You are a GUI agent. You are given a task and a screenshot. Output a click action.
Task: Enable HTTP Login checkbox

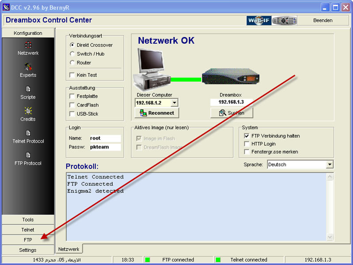pyautogui.click(x=247, y=144)
